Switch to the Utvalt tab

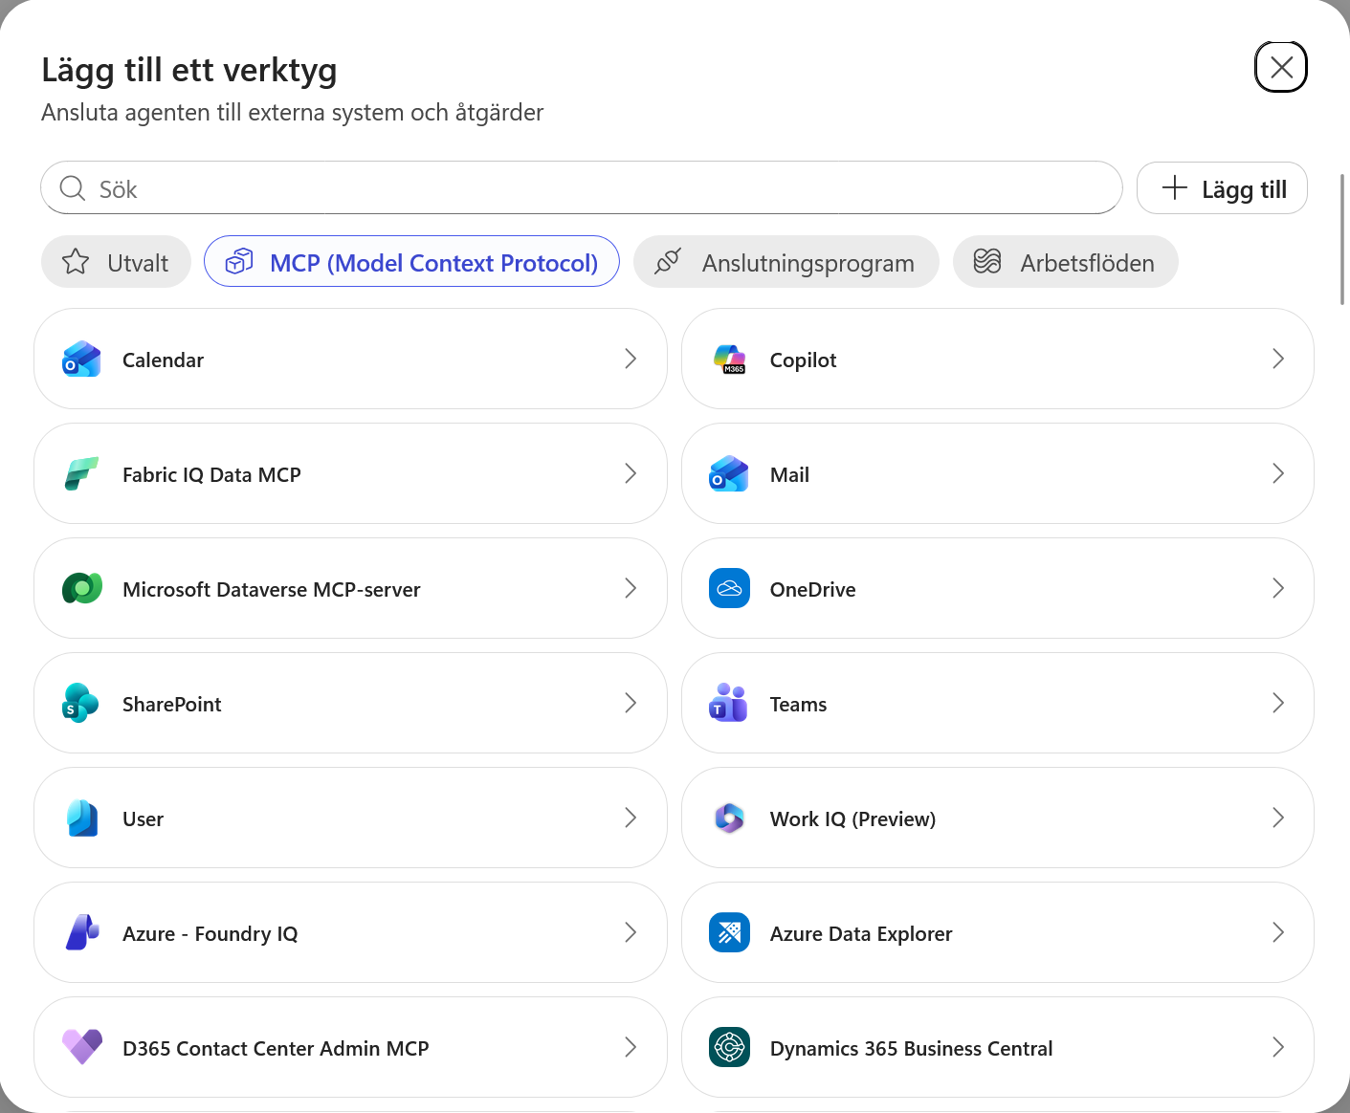click(x=116, y=262)
